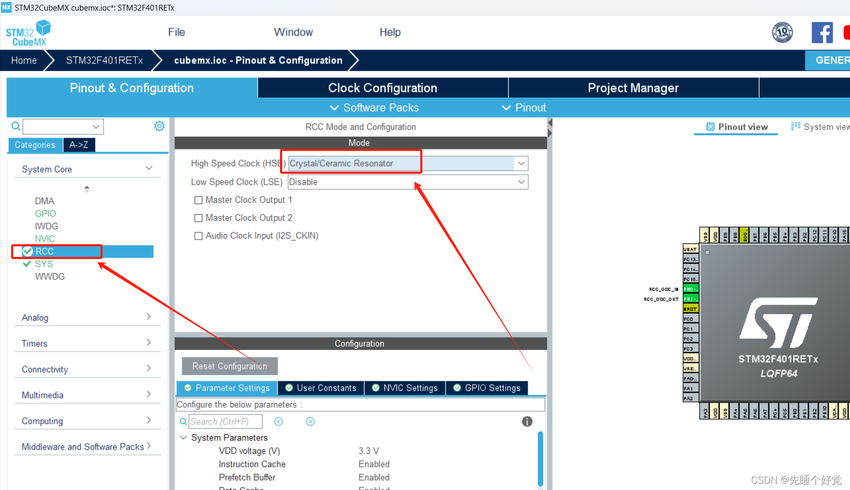Screen dimensions: 850x490
Task: Go to Home breadcrumb
Action: pos(24,60)
